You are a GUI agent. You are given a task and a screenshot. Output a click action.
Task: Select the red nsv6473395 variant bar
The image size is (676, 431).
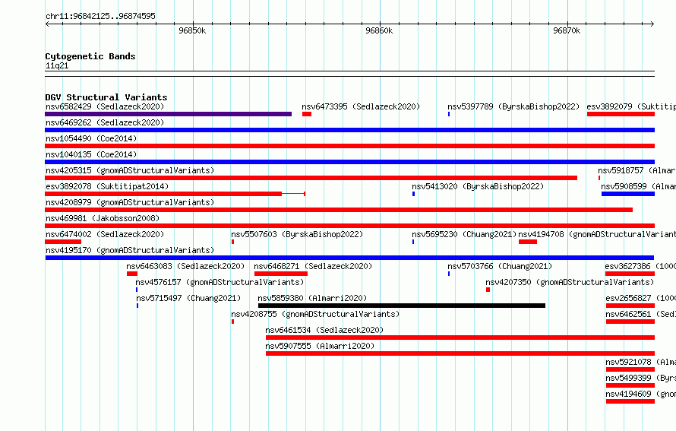coord(307,114)
